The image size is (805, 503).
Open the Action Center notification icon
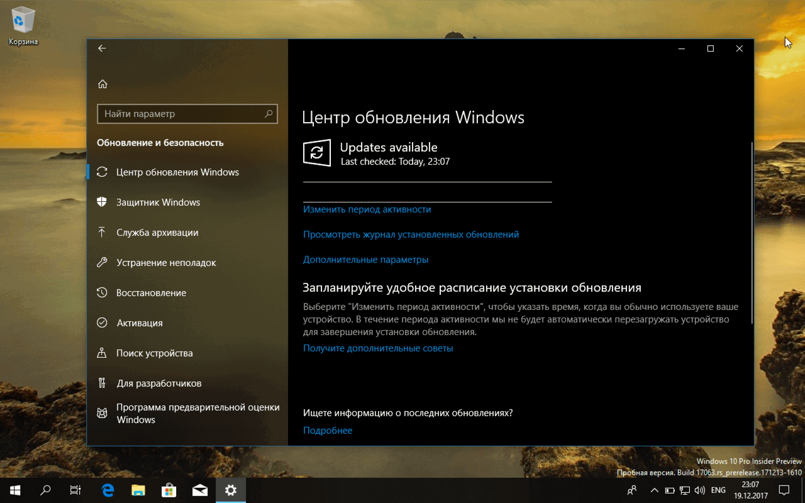[x=784, y=490]
